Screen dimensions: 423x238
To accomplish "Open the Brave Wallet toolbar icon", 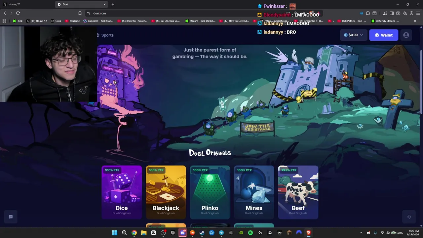I will [x=398, y=13].
